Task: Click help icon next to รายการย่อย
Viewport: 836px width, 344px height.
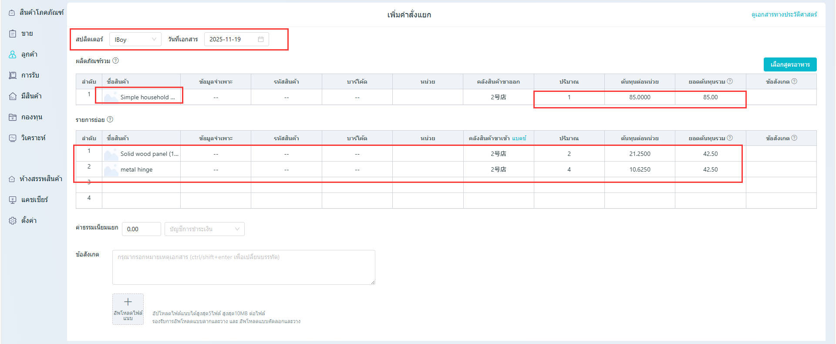Action: 110,119
